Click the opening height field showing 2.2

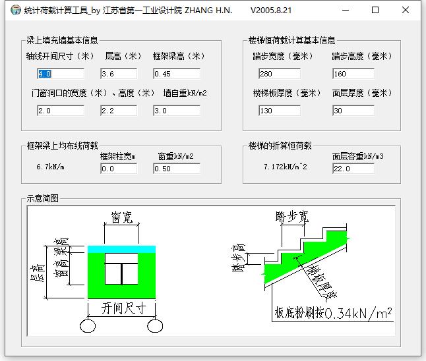click(x=119, y=111)
